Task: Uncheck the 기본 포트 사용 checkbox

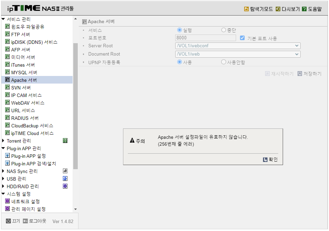Action: pos(242,38)
